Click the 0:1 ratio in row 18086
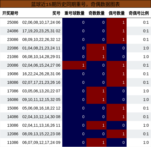The height and width of the screenshot is (147, 151). pos(146,82)
